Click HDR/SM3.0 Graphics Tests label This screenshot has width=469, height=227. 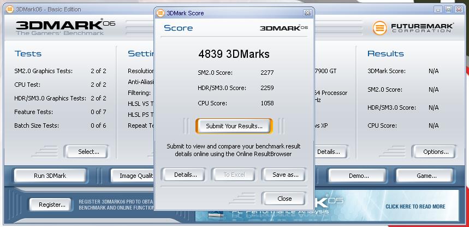click(50, 98)
